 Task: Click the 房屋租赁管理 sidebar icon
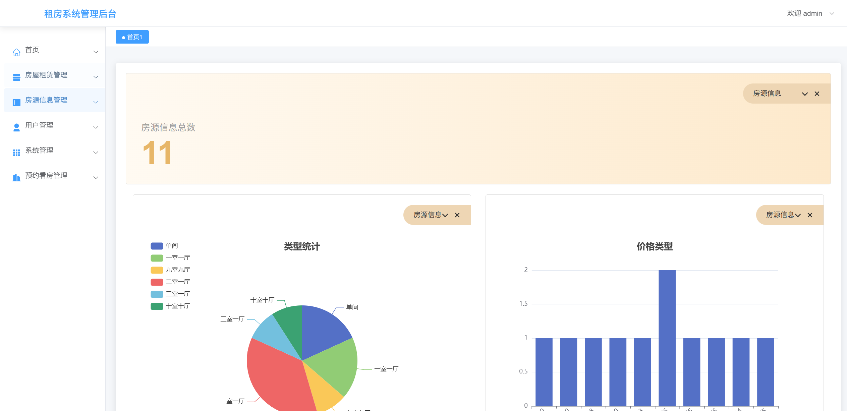(x=16, y=77)
